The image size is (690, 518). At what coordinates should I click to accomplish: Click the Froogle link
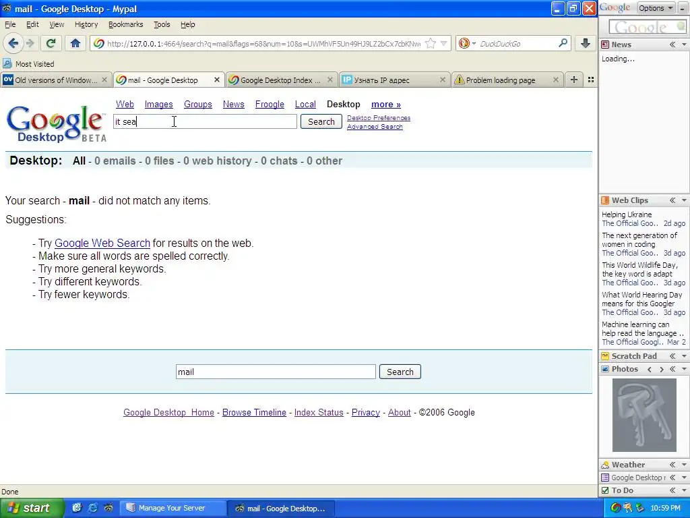pyautogui.click(x=270, y=105)
